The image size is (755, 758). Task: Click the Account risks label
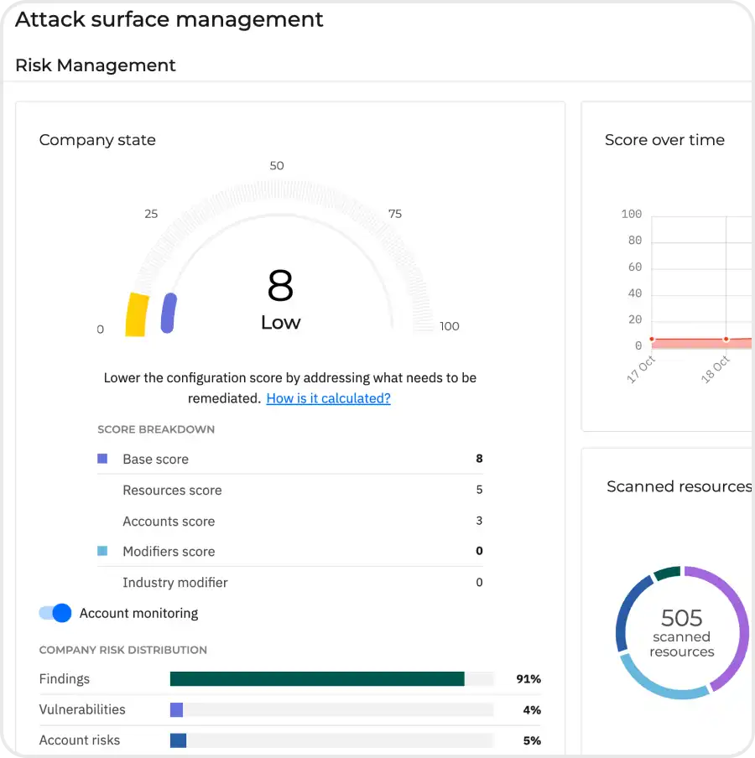point(80,740)
